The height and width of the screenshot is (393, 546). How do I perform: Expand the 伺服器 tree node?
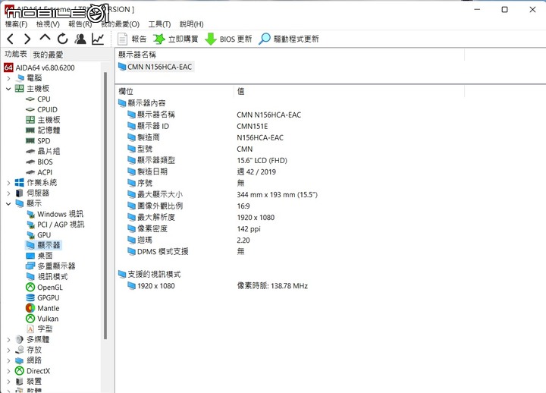coord(8,193)
